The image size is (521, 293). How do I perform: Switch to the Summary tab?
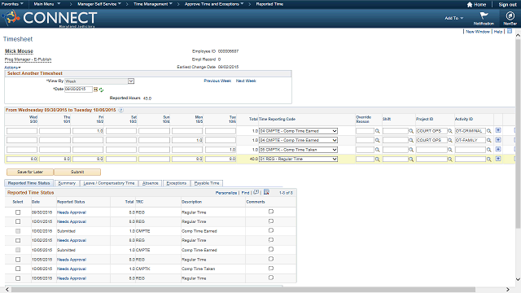67,183
